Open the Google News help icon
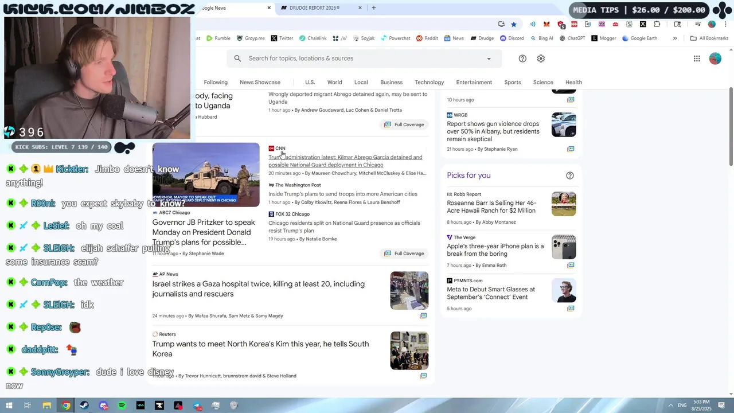The height and width of the screenshot is (413, 734). 522,59
